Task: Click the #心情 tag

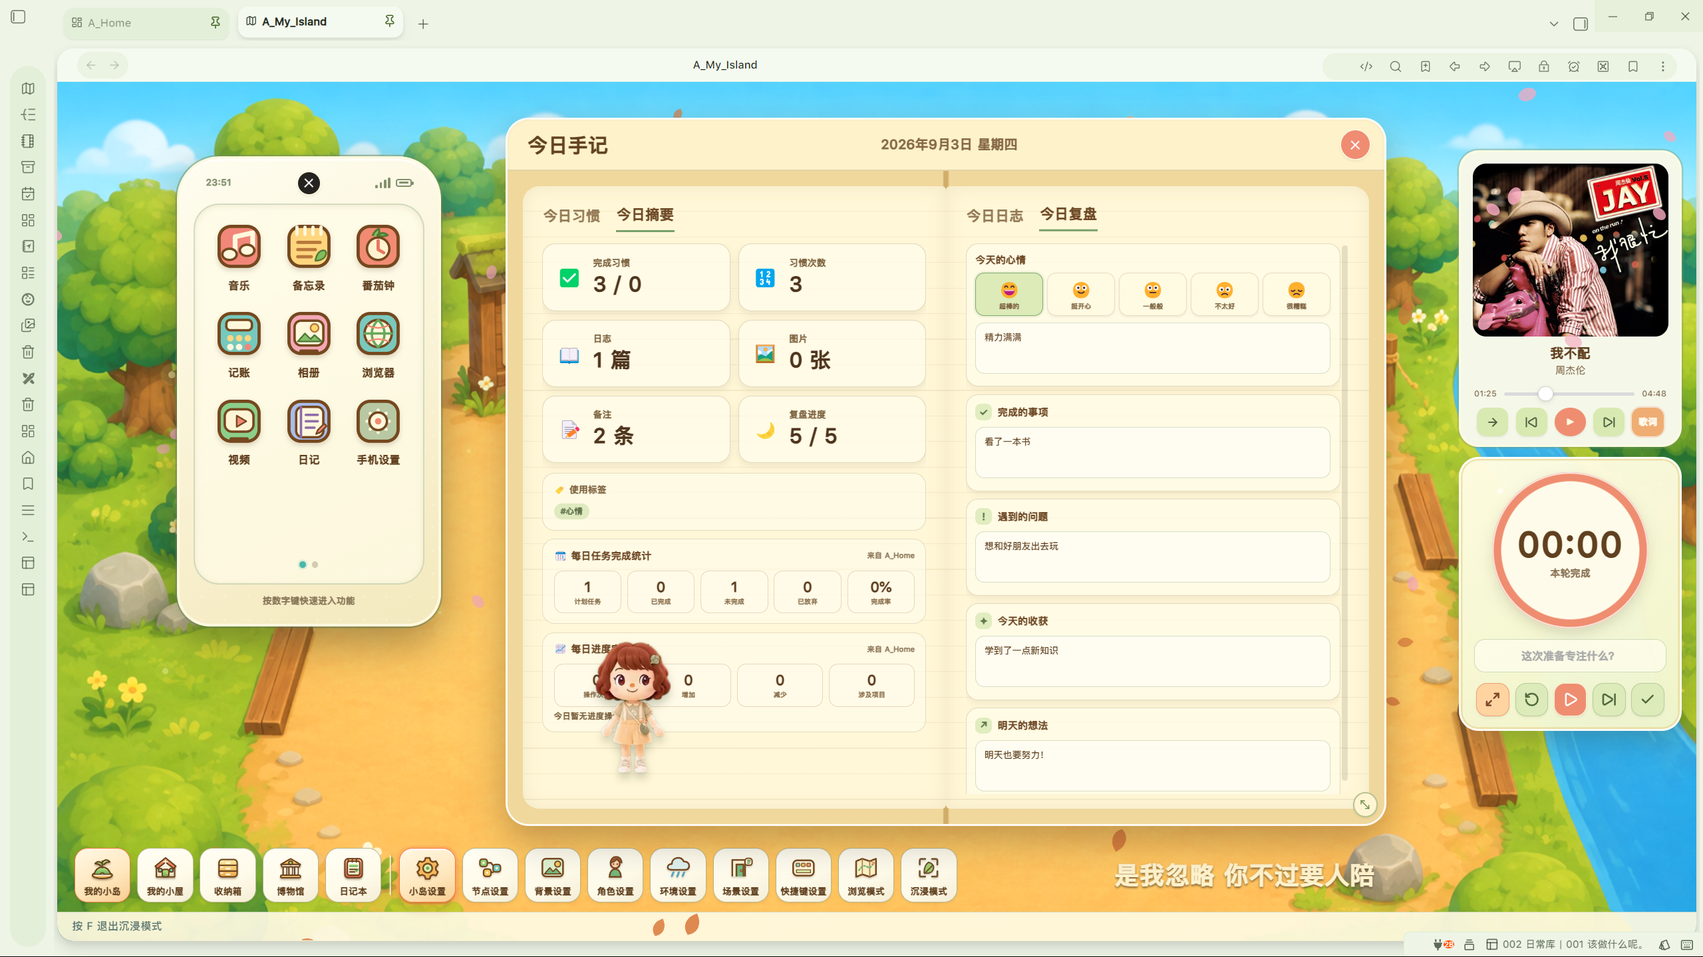Action: click(x=571, y=511)
